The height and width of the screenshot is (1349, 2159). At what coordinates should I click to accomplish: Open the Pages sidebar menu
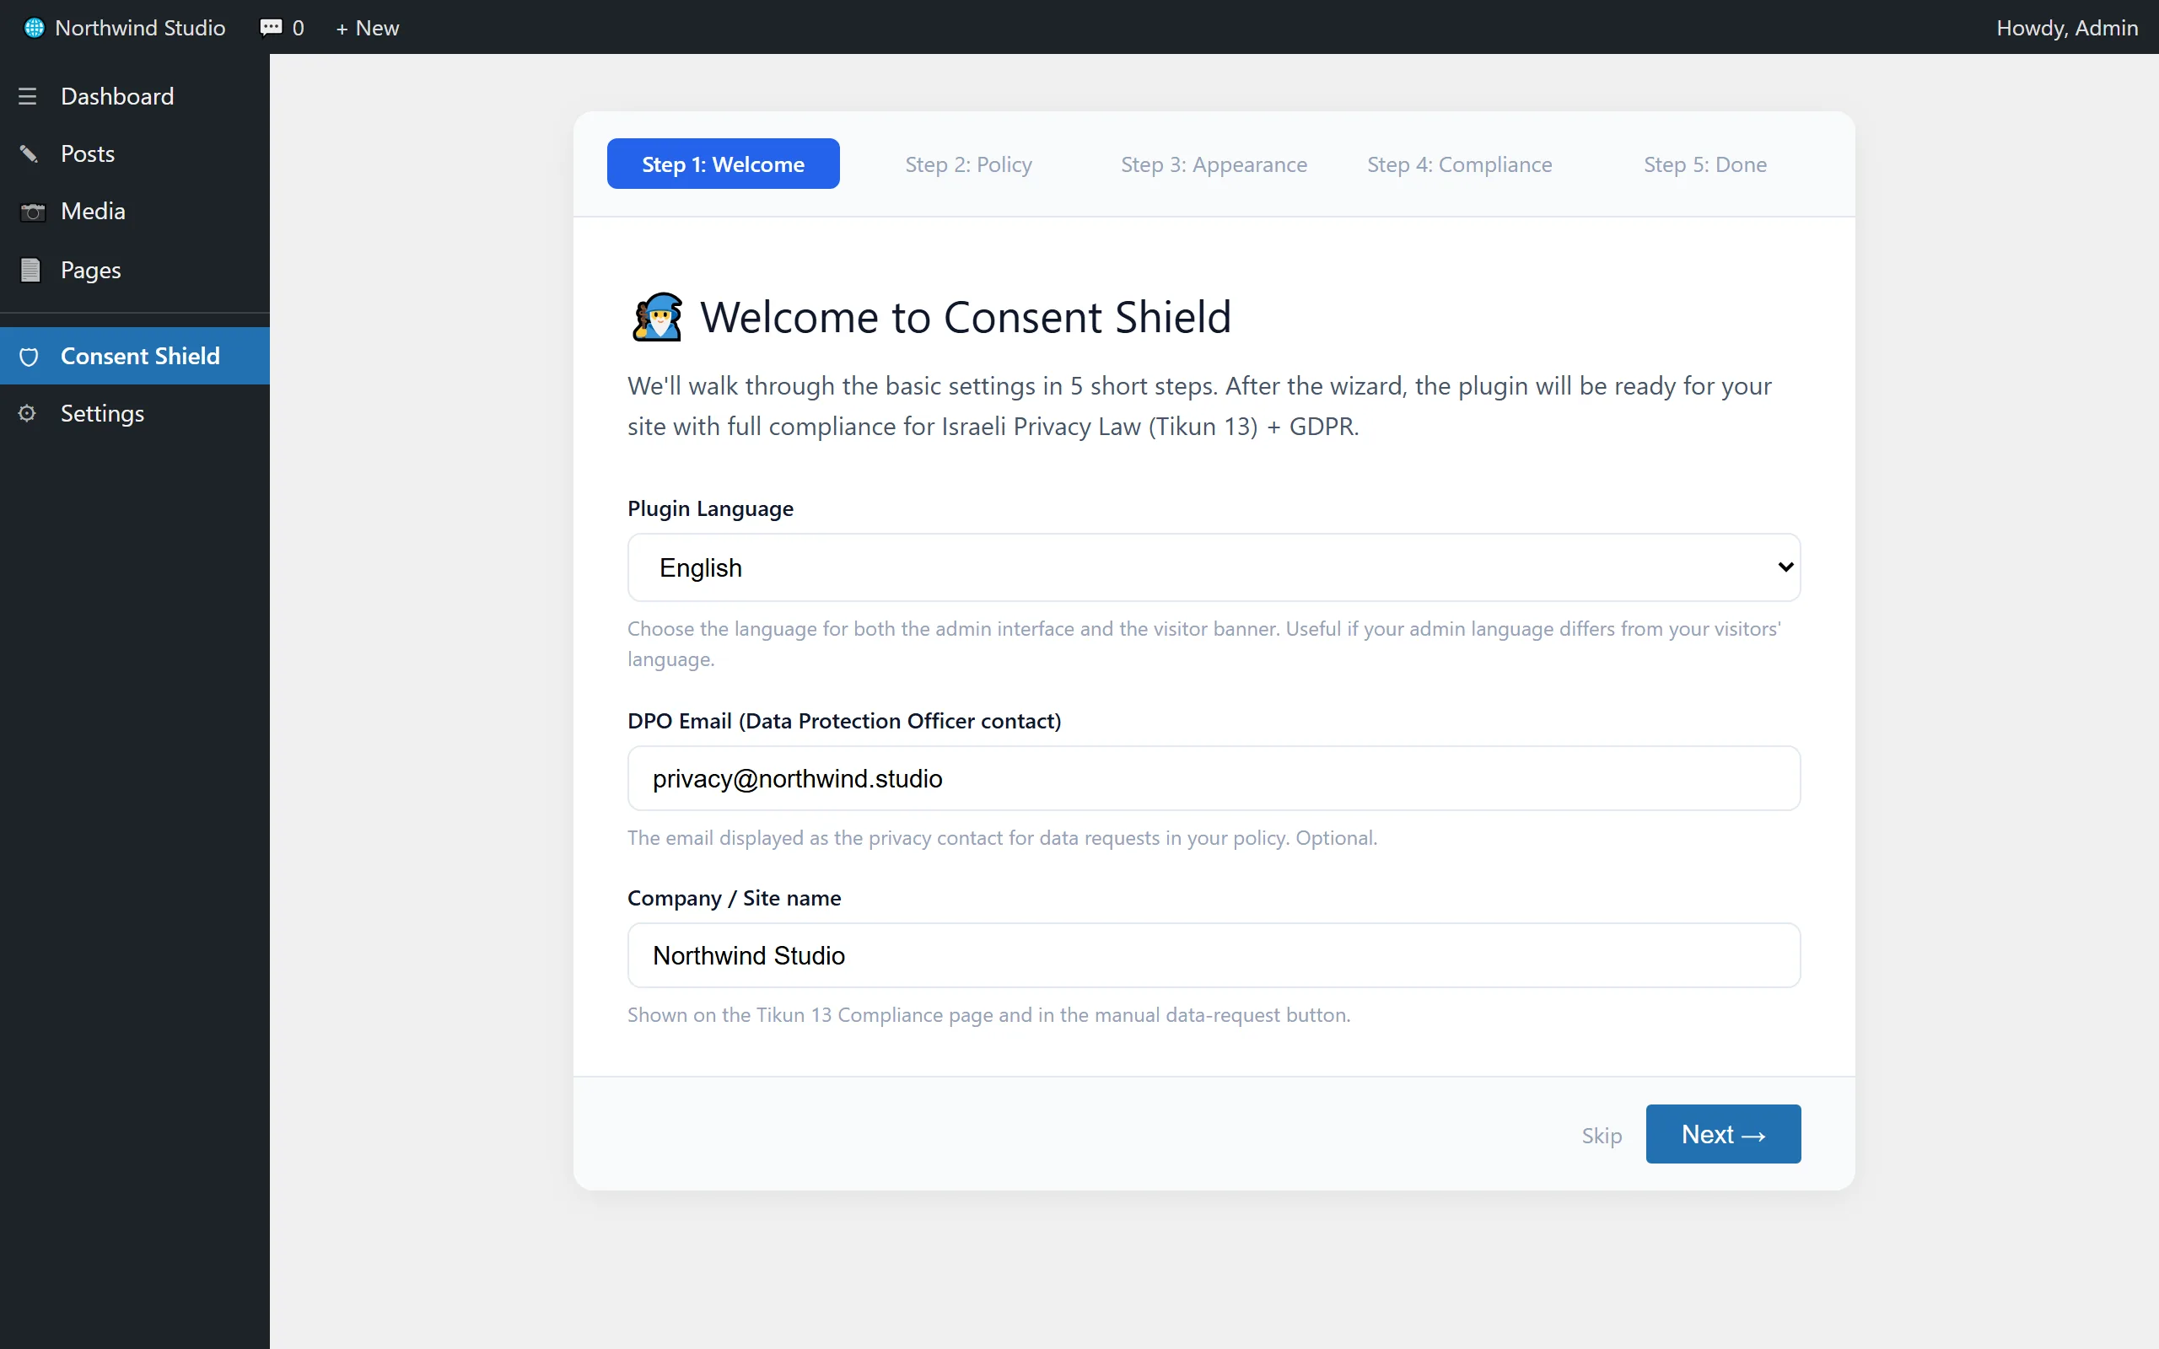click(135, 270)
